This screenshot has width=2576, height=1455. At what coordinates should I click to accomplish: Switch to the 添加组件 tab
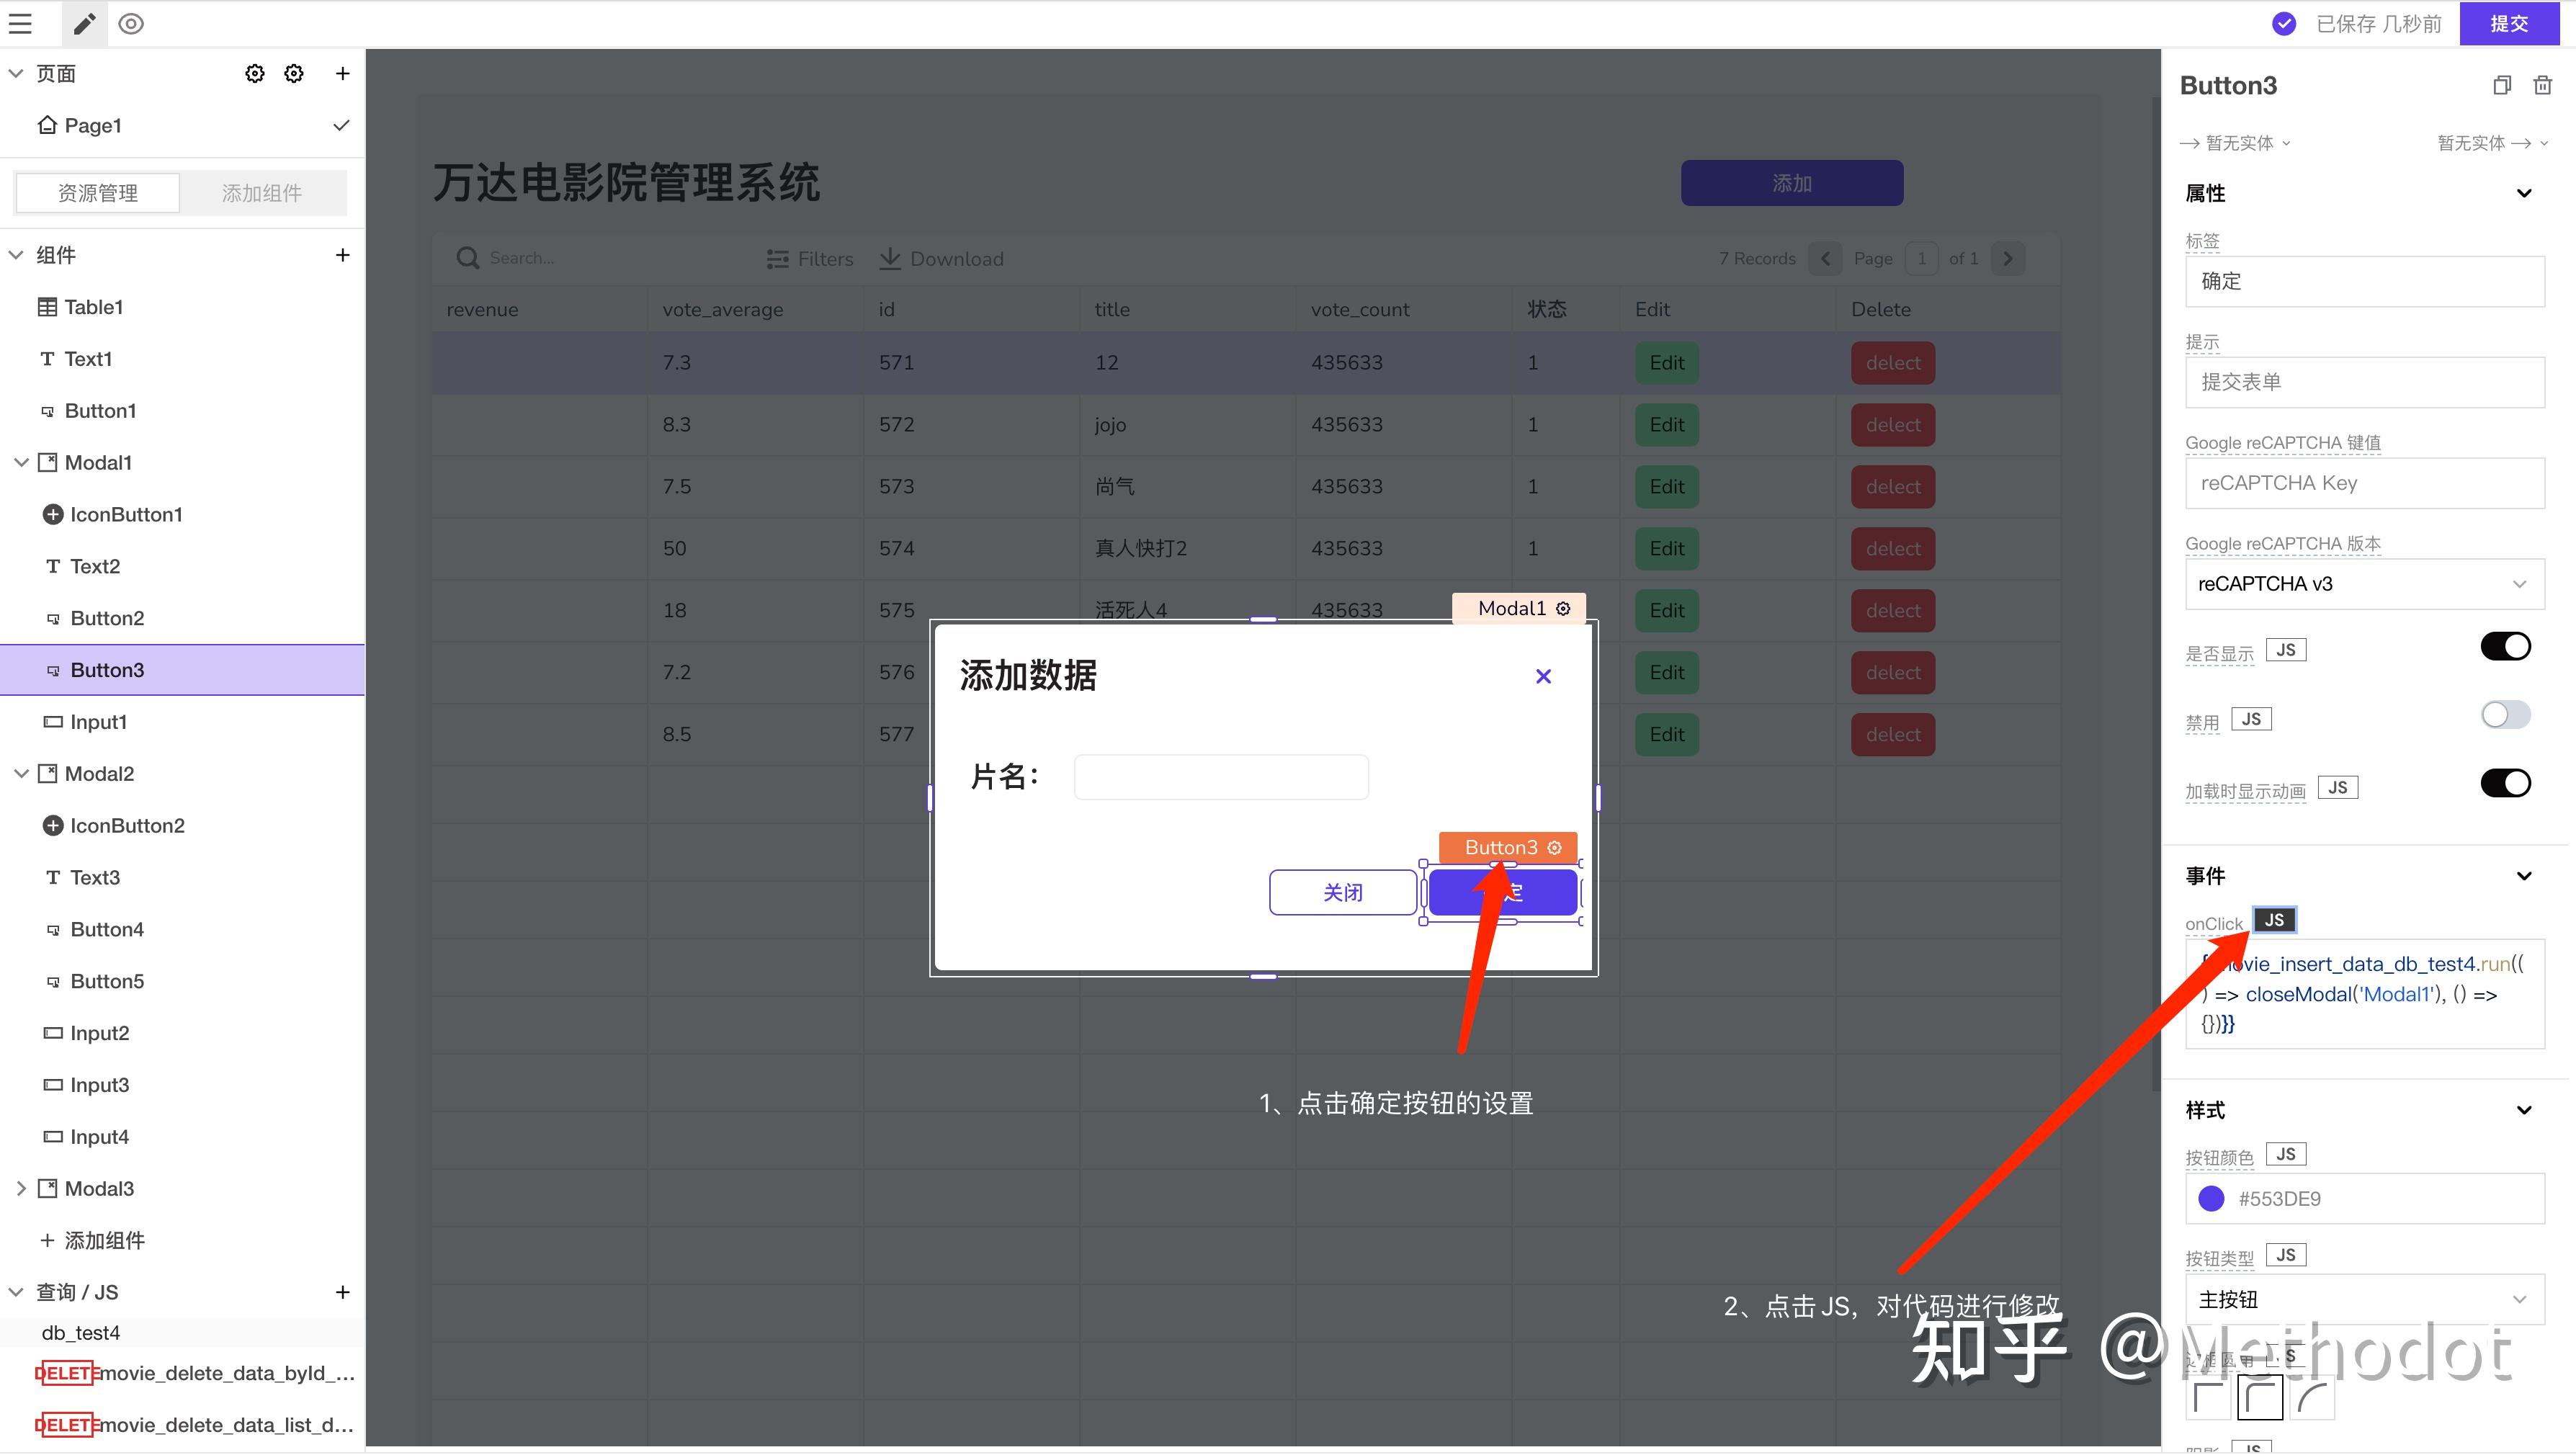262,193
